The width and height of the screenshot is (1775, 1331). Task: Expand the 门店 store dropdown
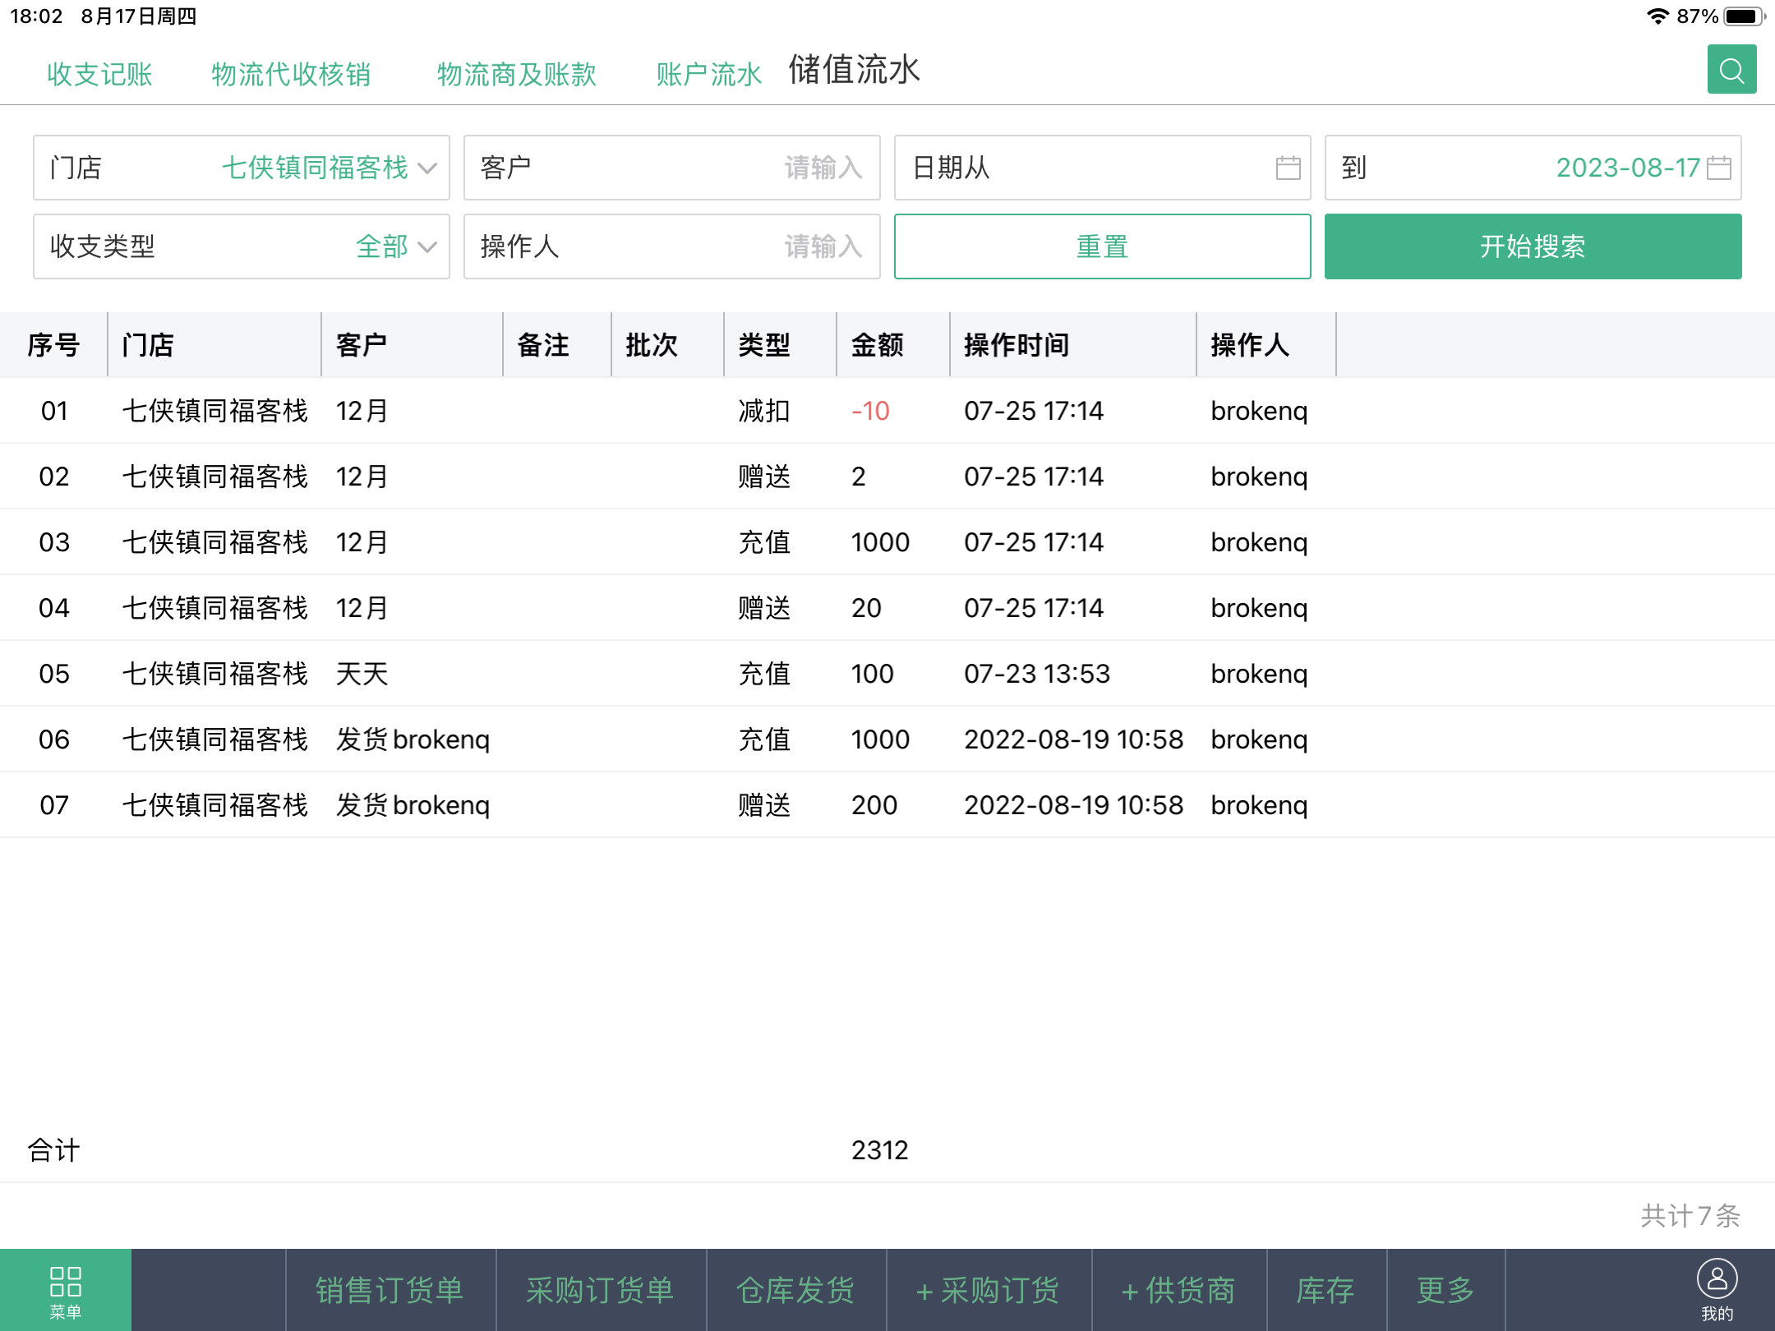coord(242,168)
